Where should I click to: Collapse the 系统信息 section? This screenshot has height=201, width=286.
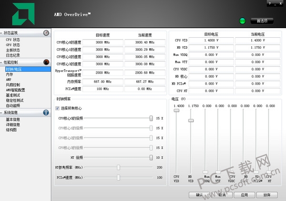coord(1,113)
